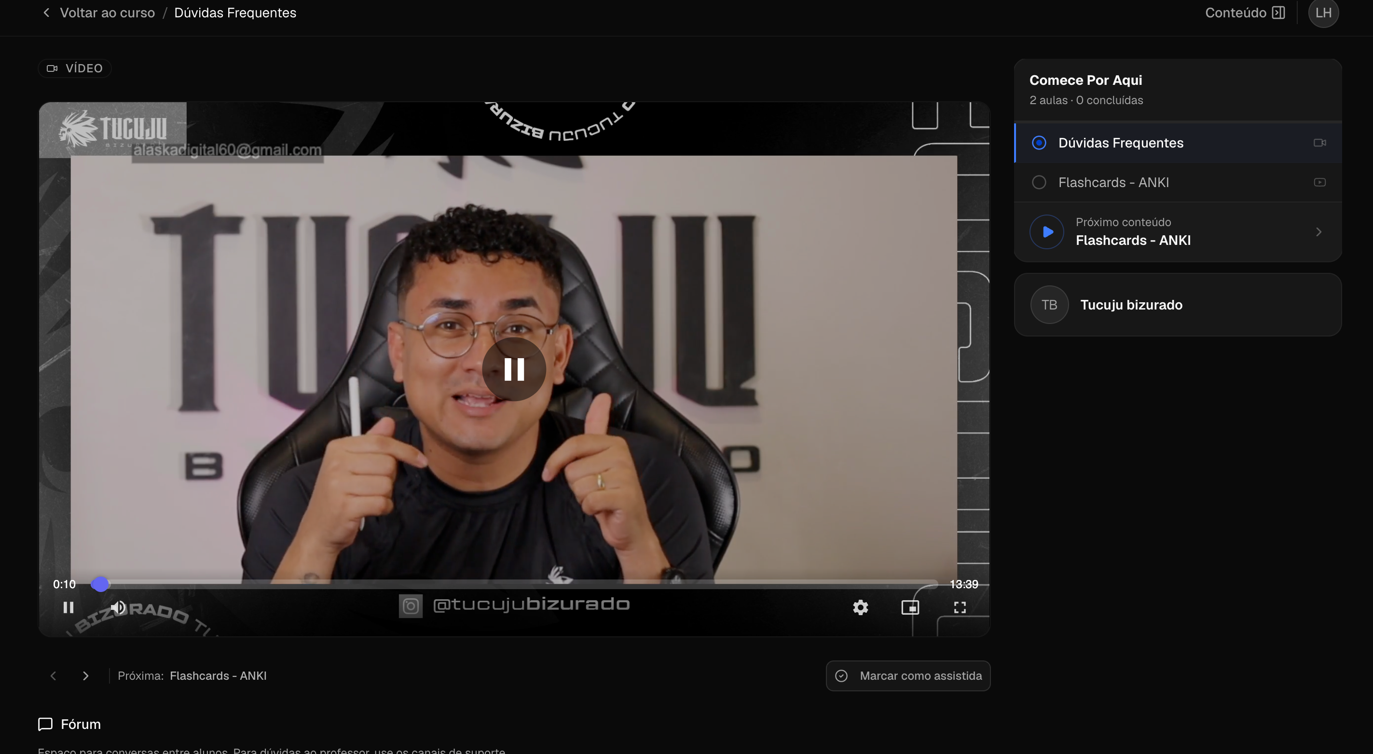
Task: Pause the video with the center overlay button
Action: (514, 369)
